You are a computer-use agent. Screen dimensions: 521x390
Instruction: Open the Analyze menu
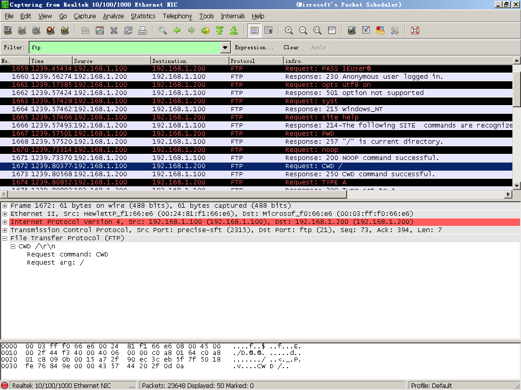[113, 16]
